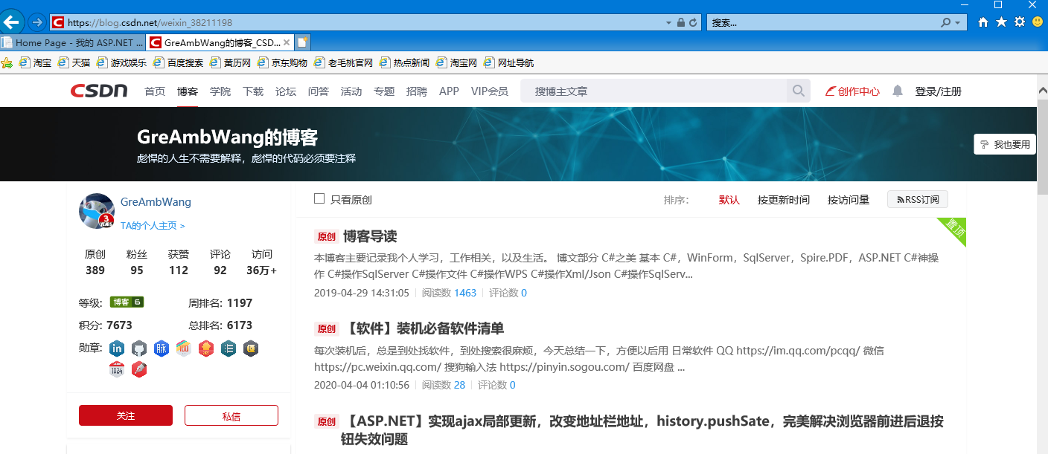
Task: Click the padlock security icon in address bar
Action: pos(680,23)
